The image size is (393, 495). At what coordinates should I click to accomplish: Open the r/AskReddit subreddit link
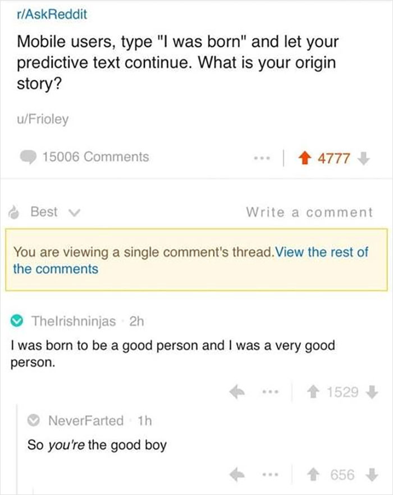(52, 15)
